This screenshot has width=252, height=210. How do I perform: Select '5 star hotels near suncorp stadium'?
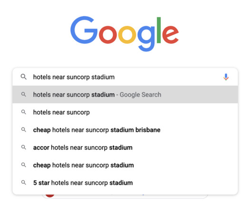(125, 183)
